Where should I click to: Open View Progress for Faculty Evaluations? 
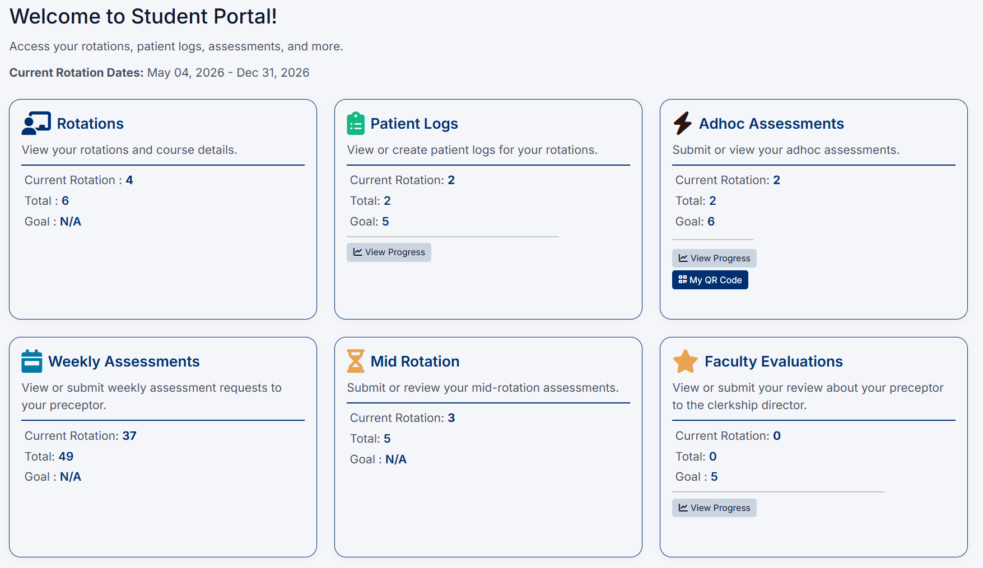714,508
